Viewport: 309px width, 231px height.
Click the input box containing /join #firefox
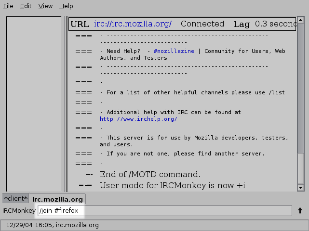tap(165, 210)
